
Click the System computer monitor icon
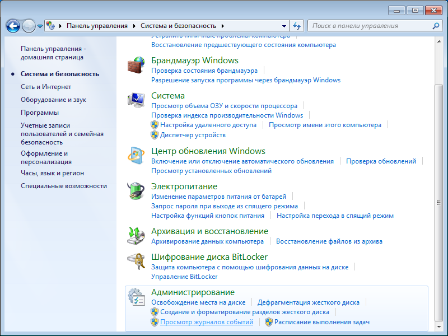[x=136, y=100]
